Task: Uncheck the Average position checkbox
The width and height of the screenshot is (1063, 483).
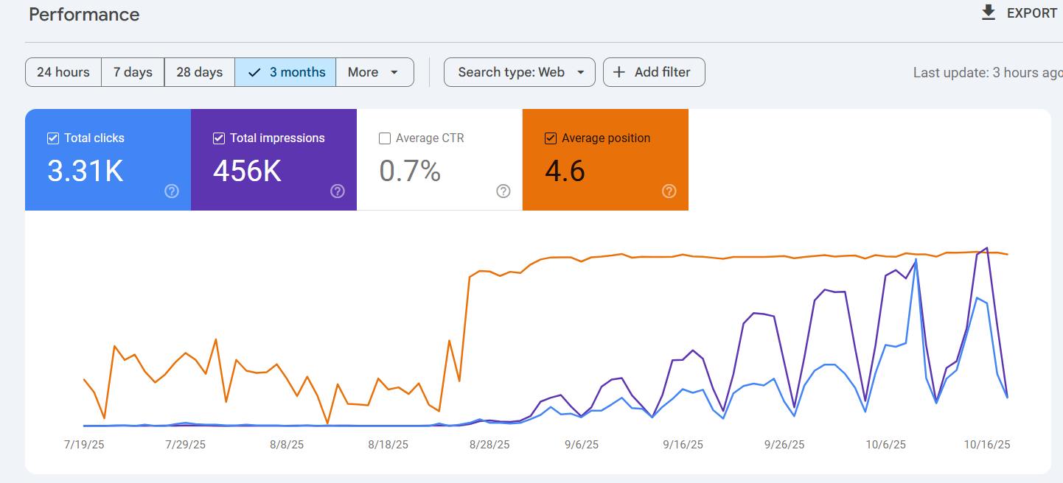Action: 550,138
